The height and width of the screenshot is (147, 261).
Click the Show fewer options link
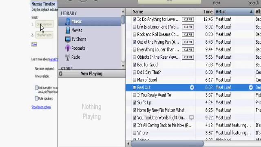tap(41, 107)
